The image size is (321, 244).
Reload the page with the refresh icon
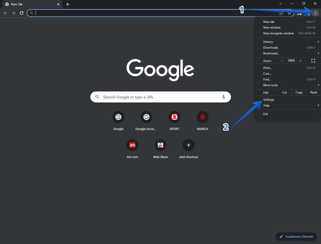pos(22,13)
